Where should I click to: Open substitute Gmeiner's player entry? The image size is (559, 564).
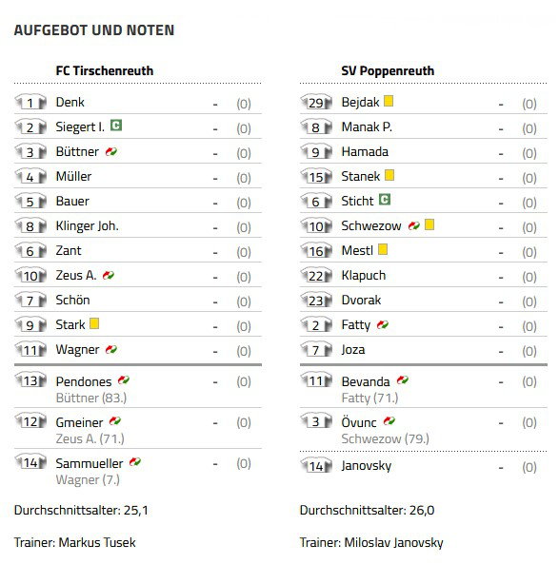[79, 422]
